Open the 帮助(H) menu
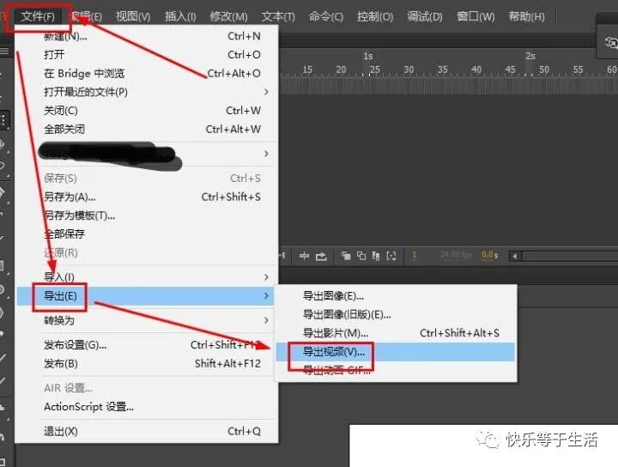 (x=526, y=16)
